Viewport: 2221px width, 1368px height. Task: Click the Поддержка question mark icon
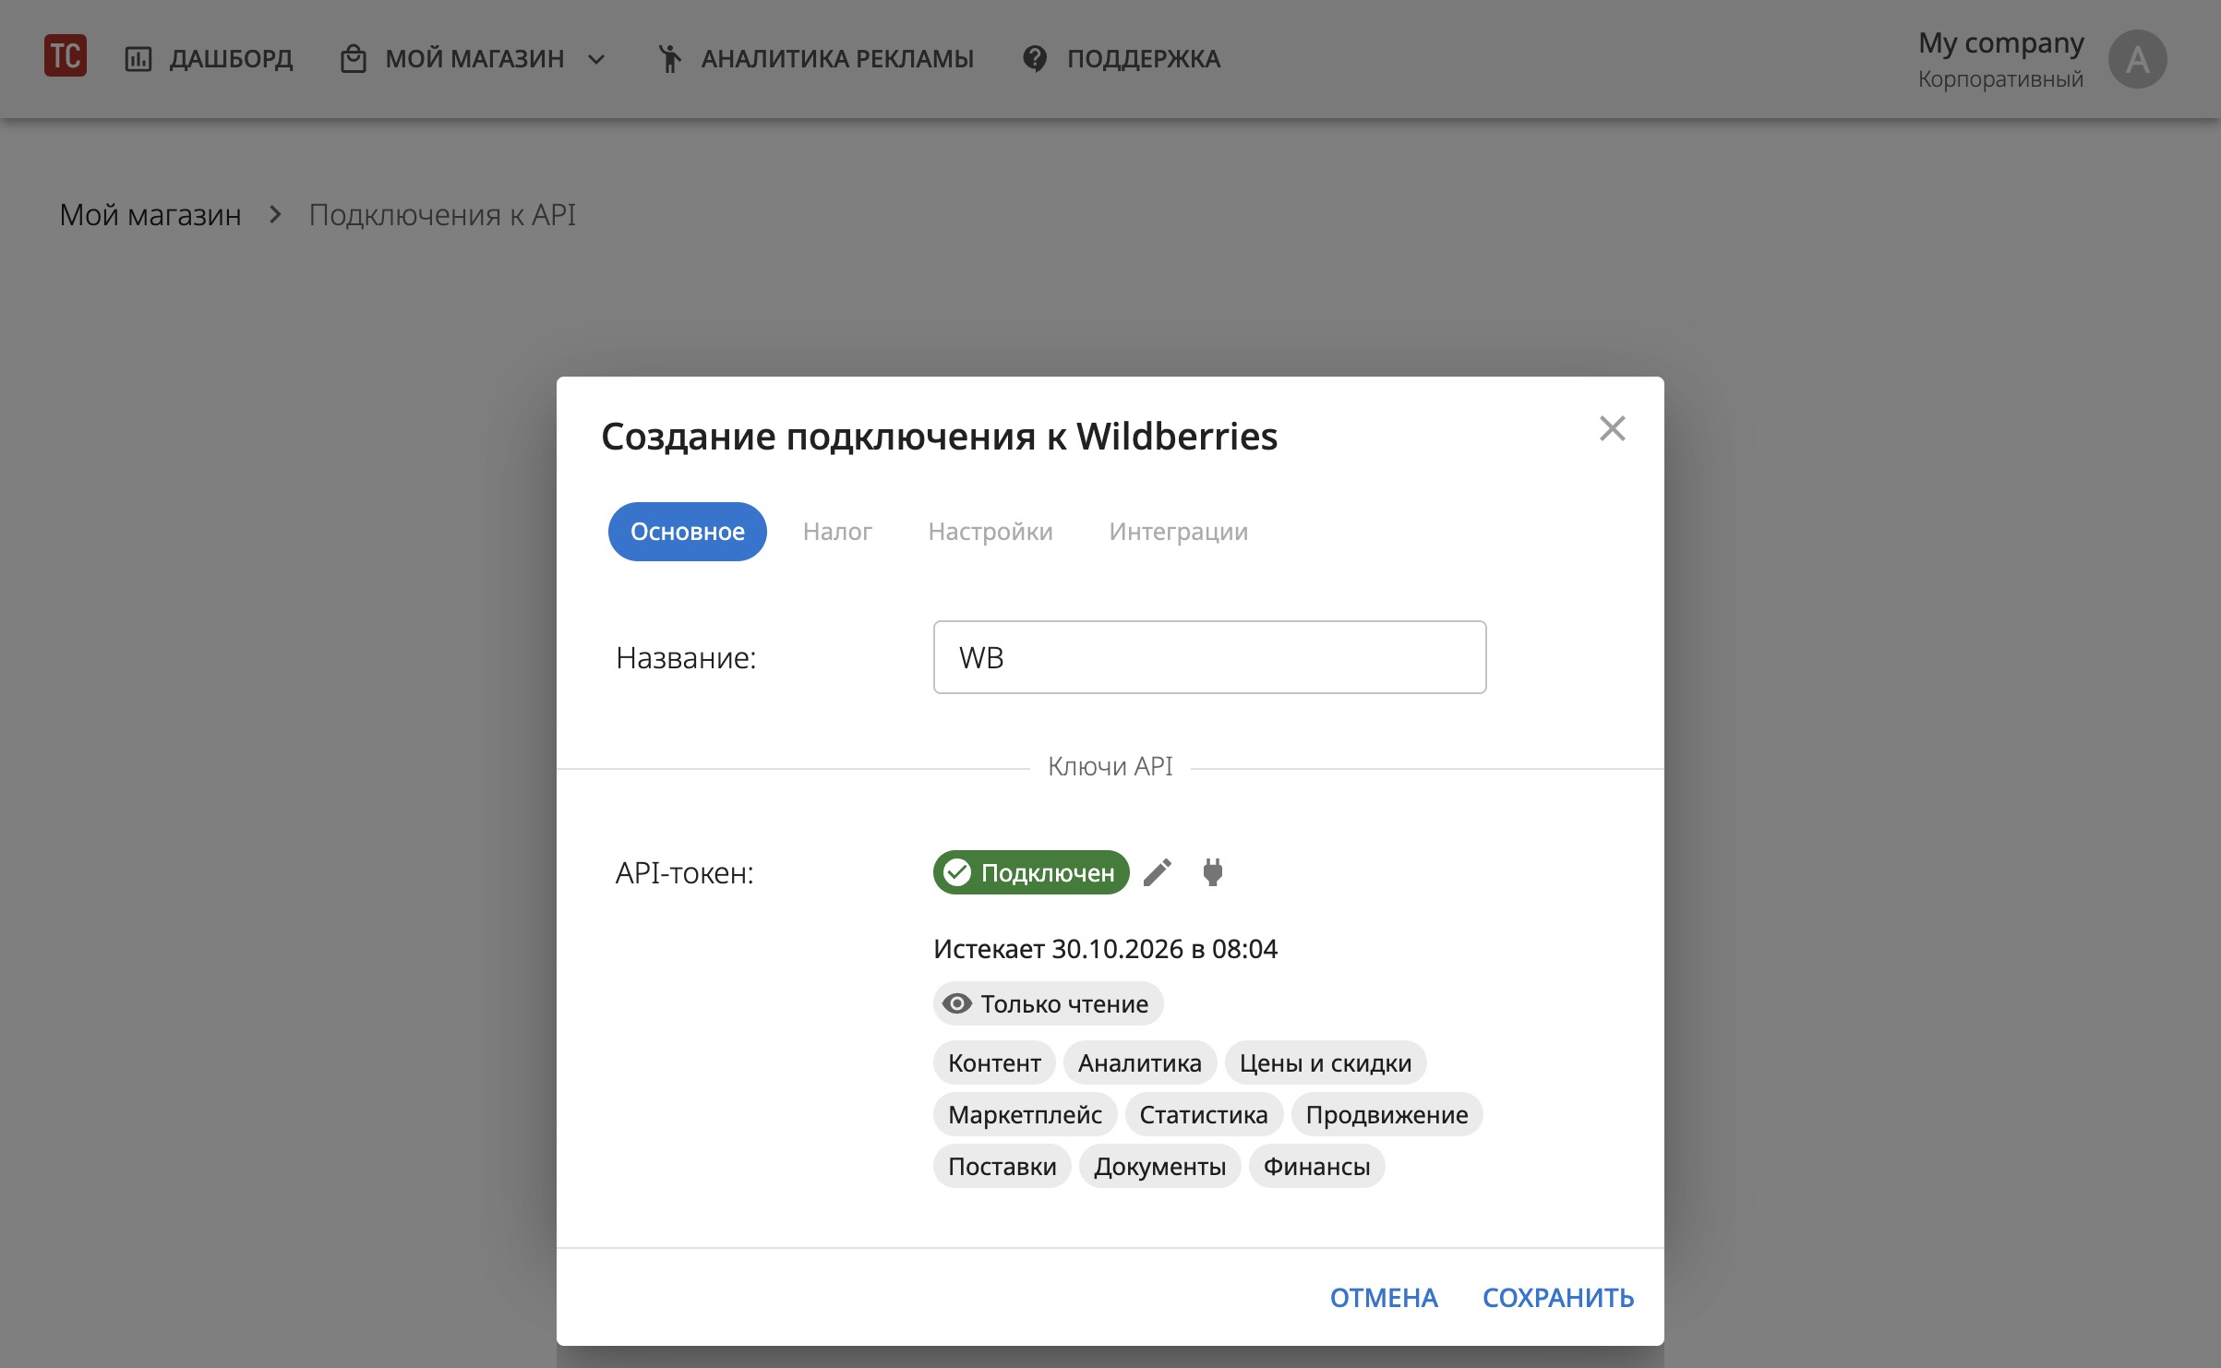(x=1036, y=59)
